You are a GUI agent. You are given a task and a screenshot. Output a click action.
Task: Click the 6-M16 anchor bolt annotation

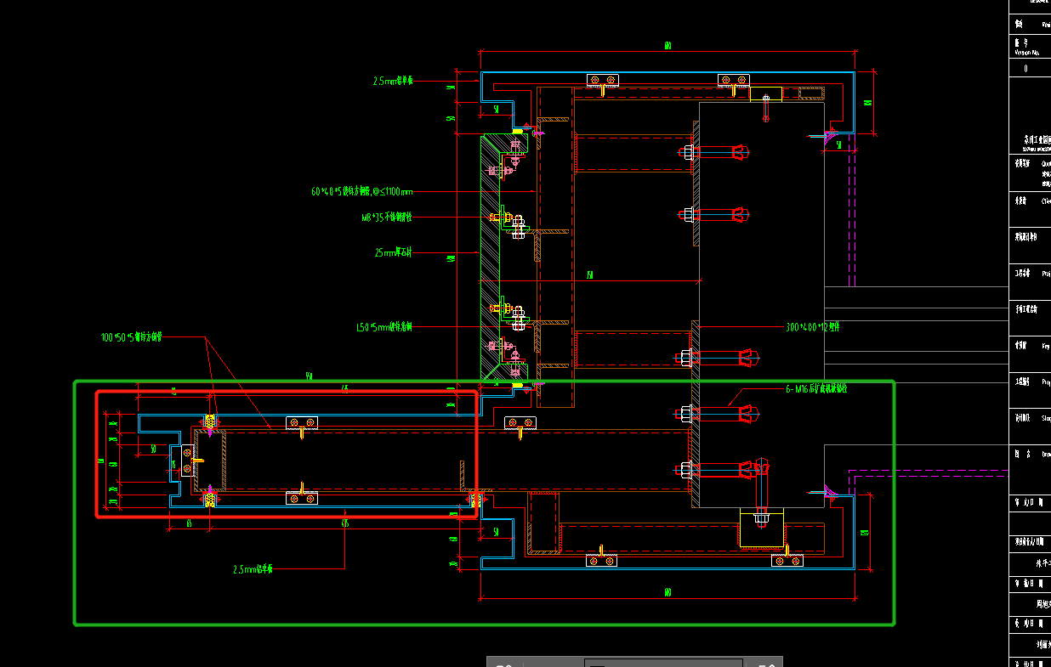tap(816, 388)
